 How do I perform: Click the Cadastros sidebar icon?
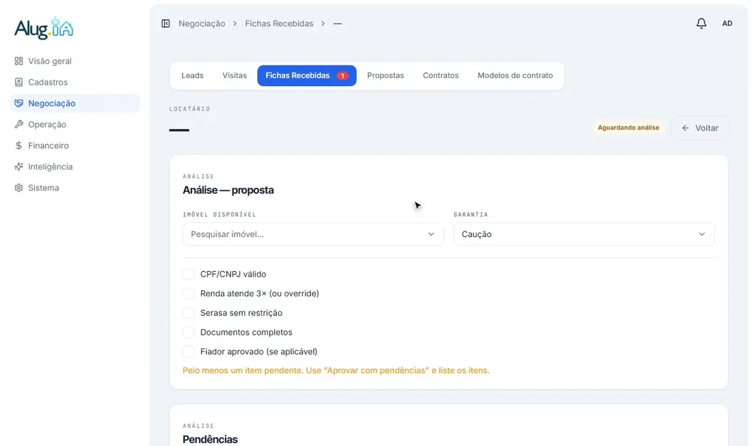(18, 82)
